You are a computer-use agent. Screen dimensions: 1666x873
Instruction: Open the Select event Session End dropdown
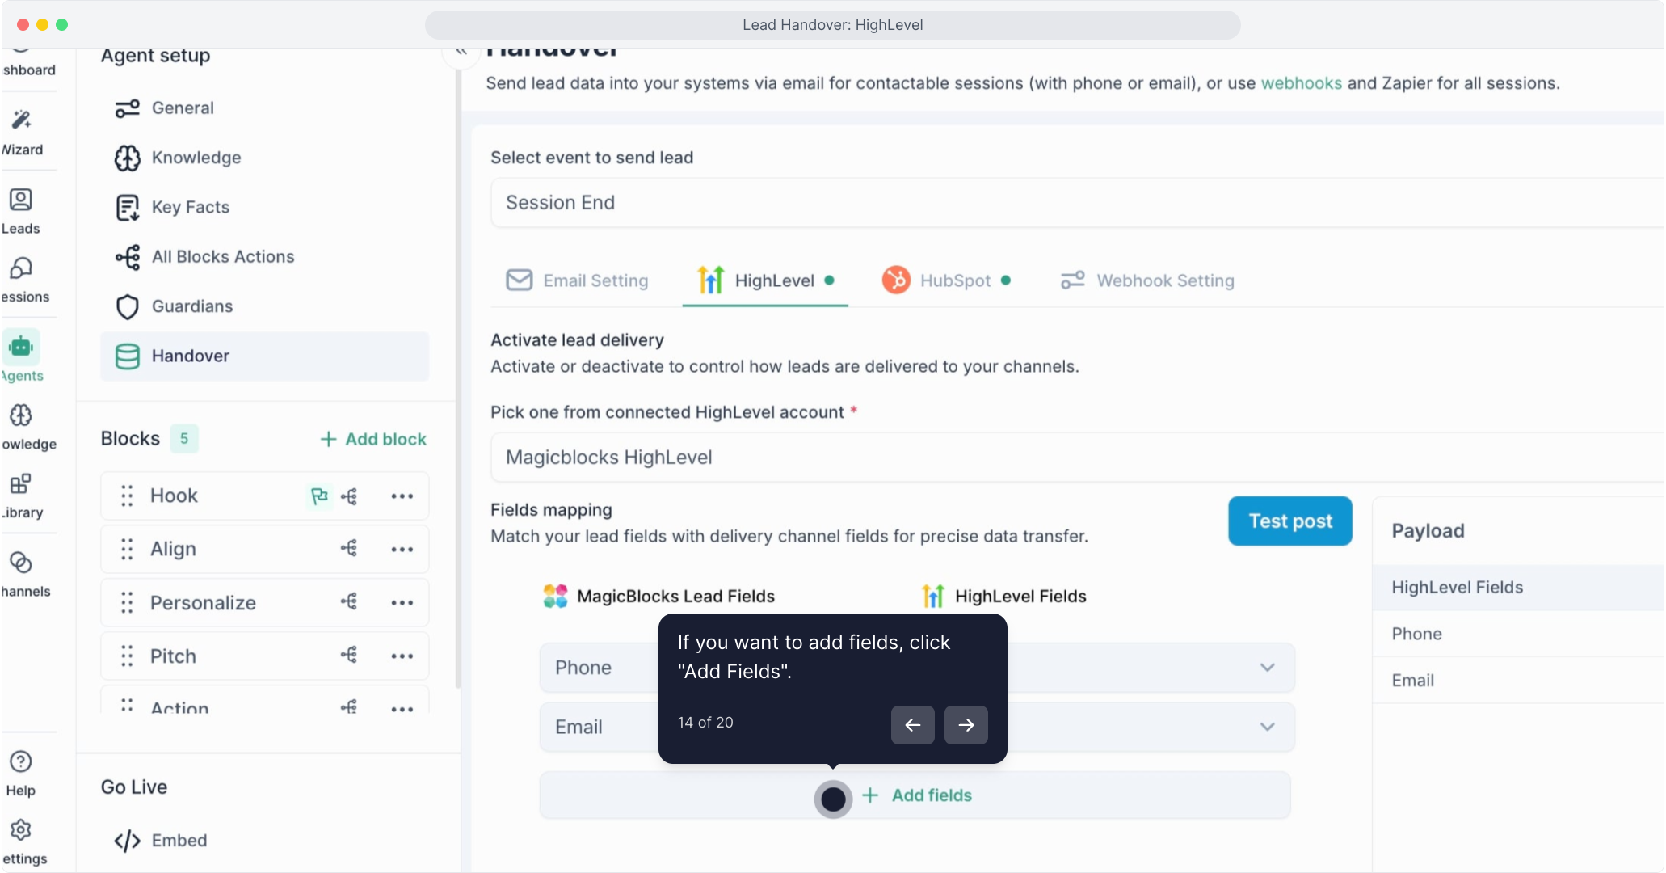pyautogui.click(x=1075, y=203)
